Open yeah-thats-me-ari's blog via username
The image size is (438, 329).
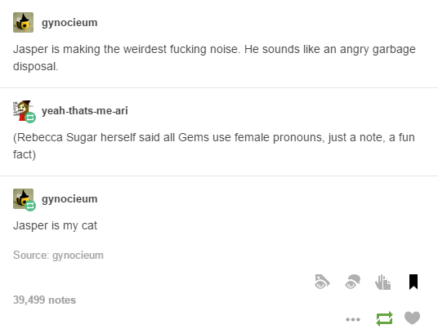point(85,111)
